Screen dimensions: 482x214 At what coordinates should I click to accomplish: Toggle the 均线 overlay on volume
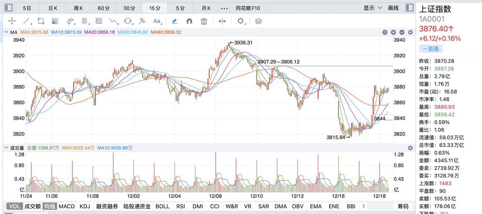(x=49, y=206)
